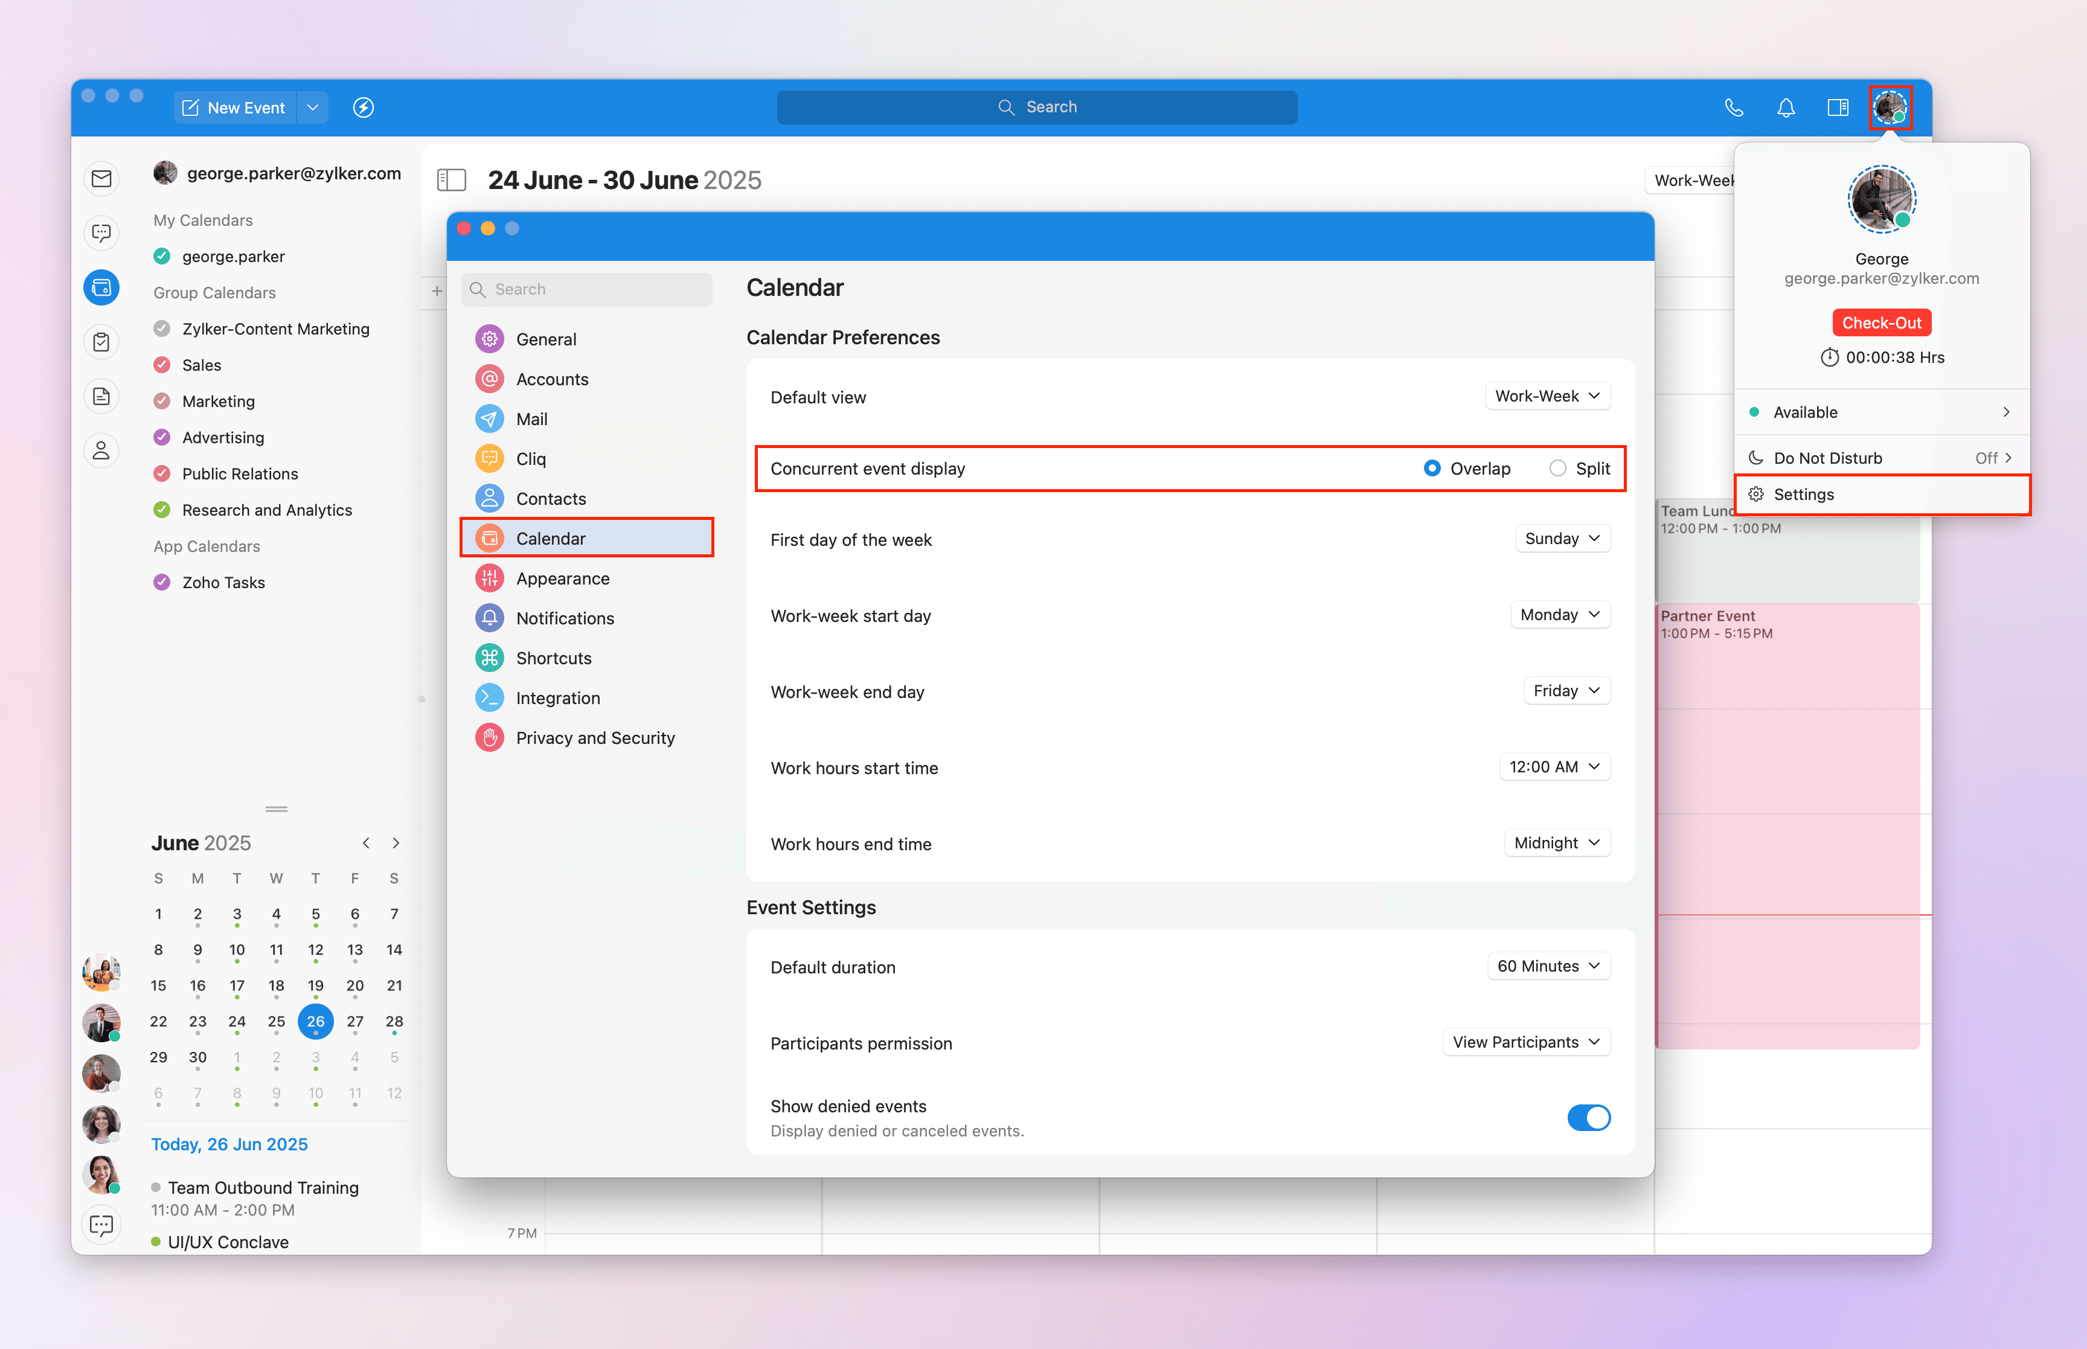Click the purple Advertising calendar color dot

pyautogui.click(x=162, y=437)
